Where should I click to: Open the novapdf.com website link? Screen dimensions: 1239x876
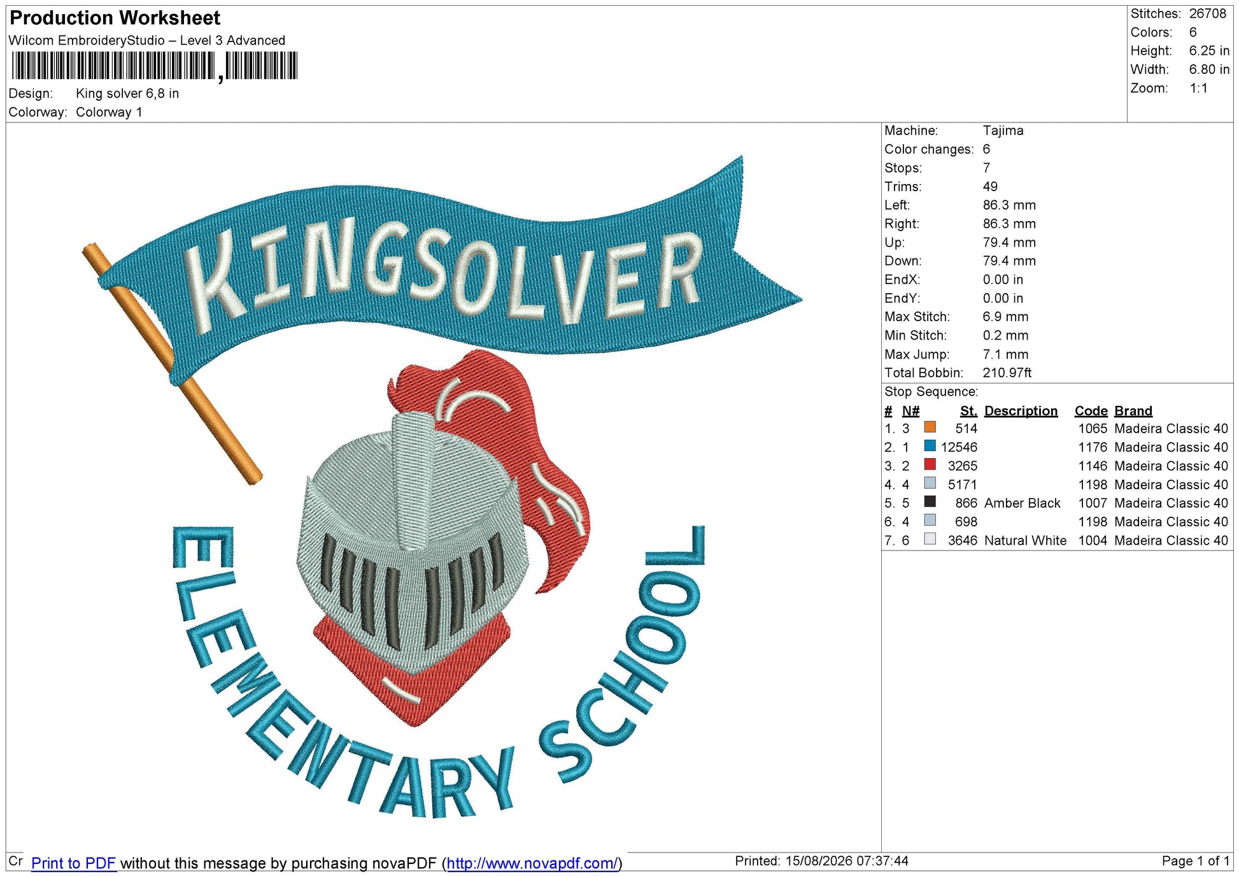pyautogui.click(x=532, y=863)
